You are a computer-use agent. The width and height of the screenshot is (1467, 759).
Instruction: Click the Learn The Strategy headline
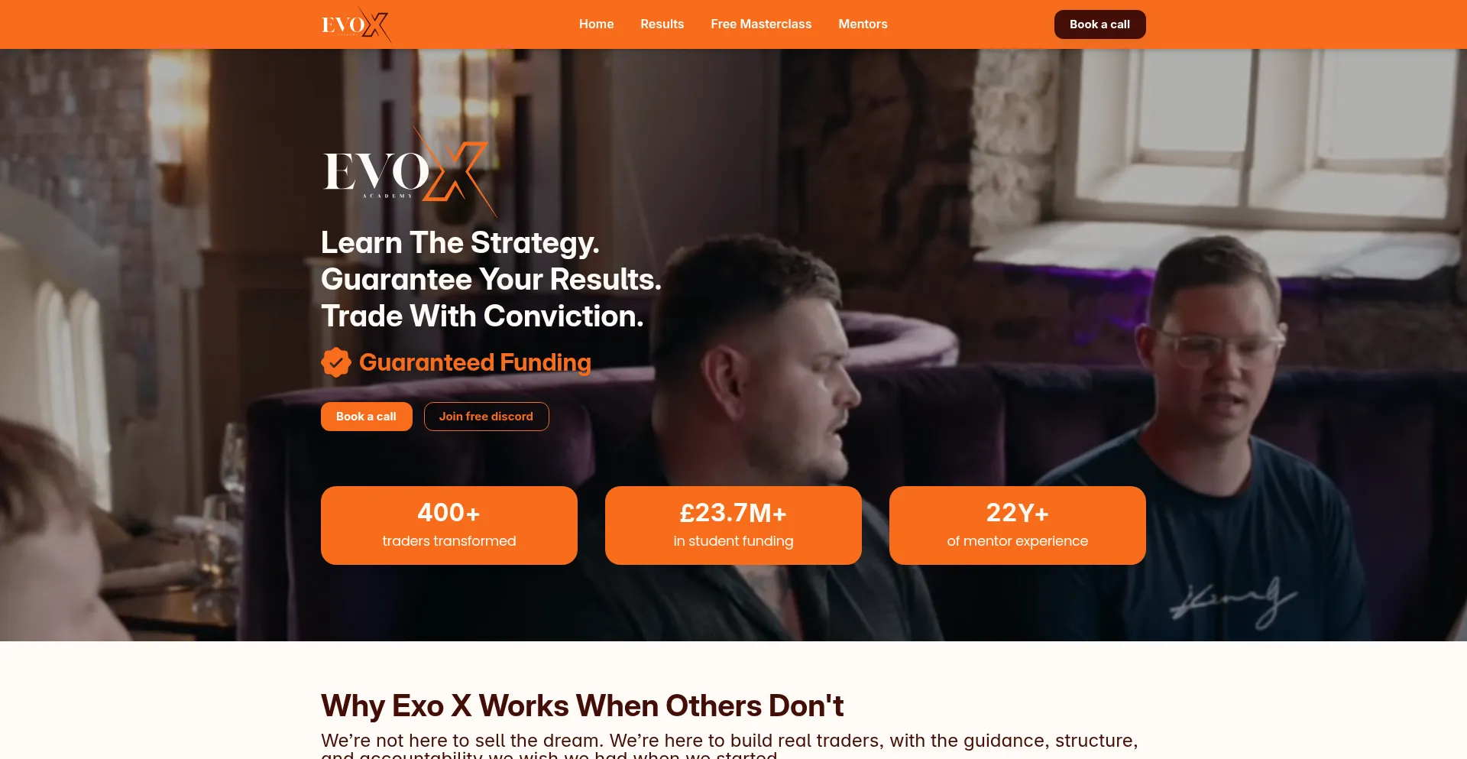(x=460, y=243)
